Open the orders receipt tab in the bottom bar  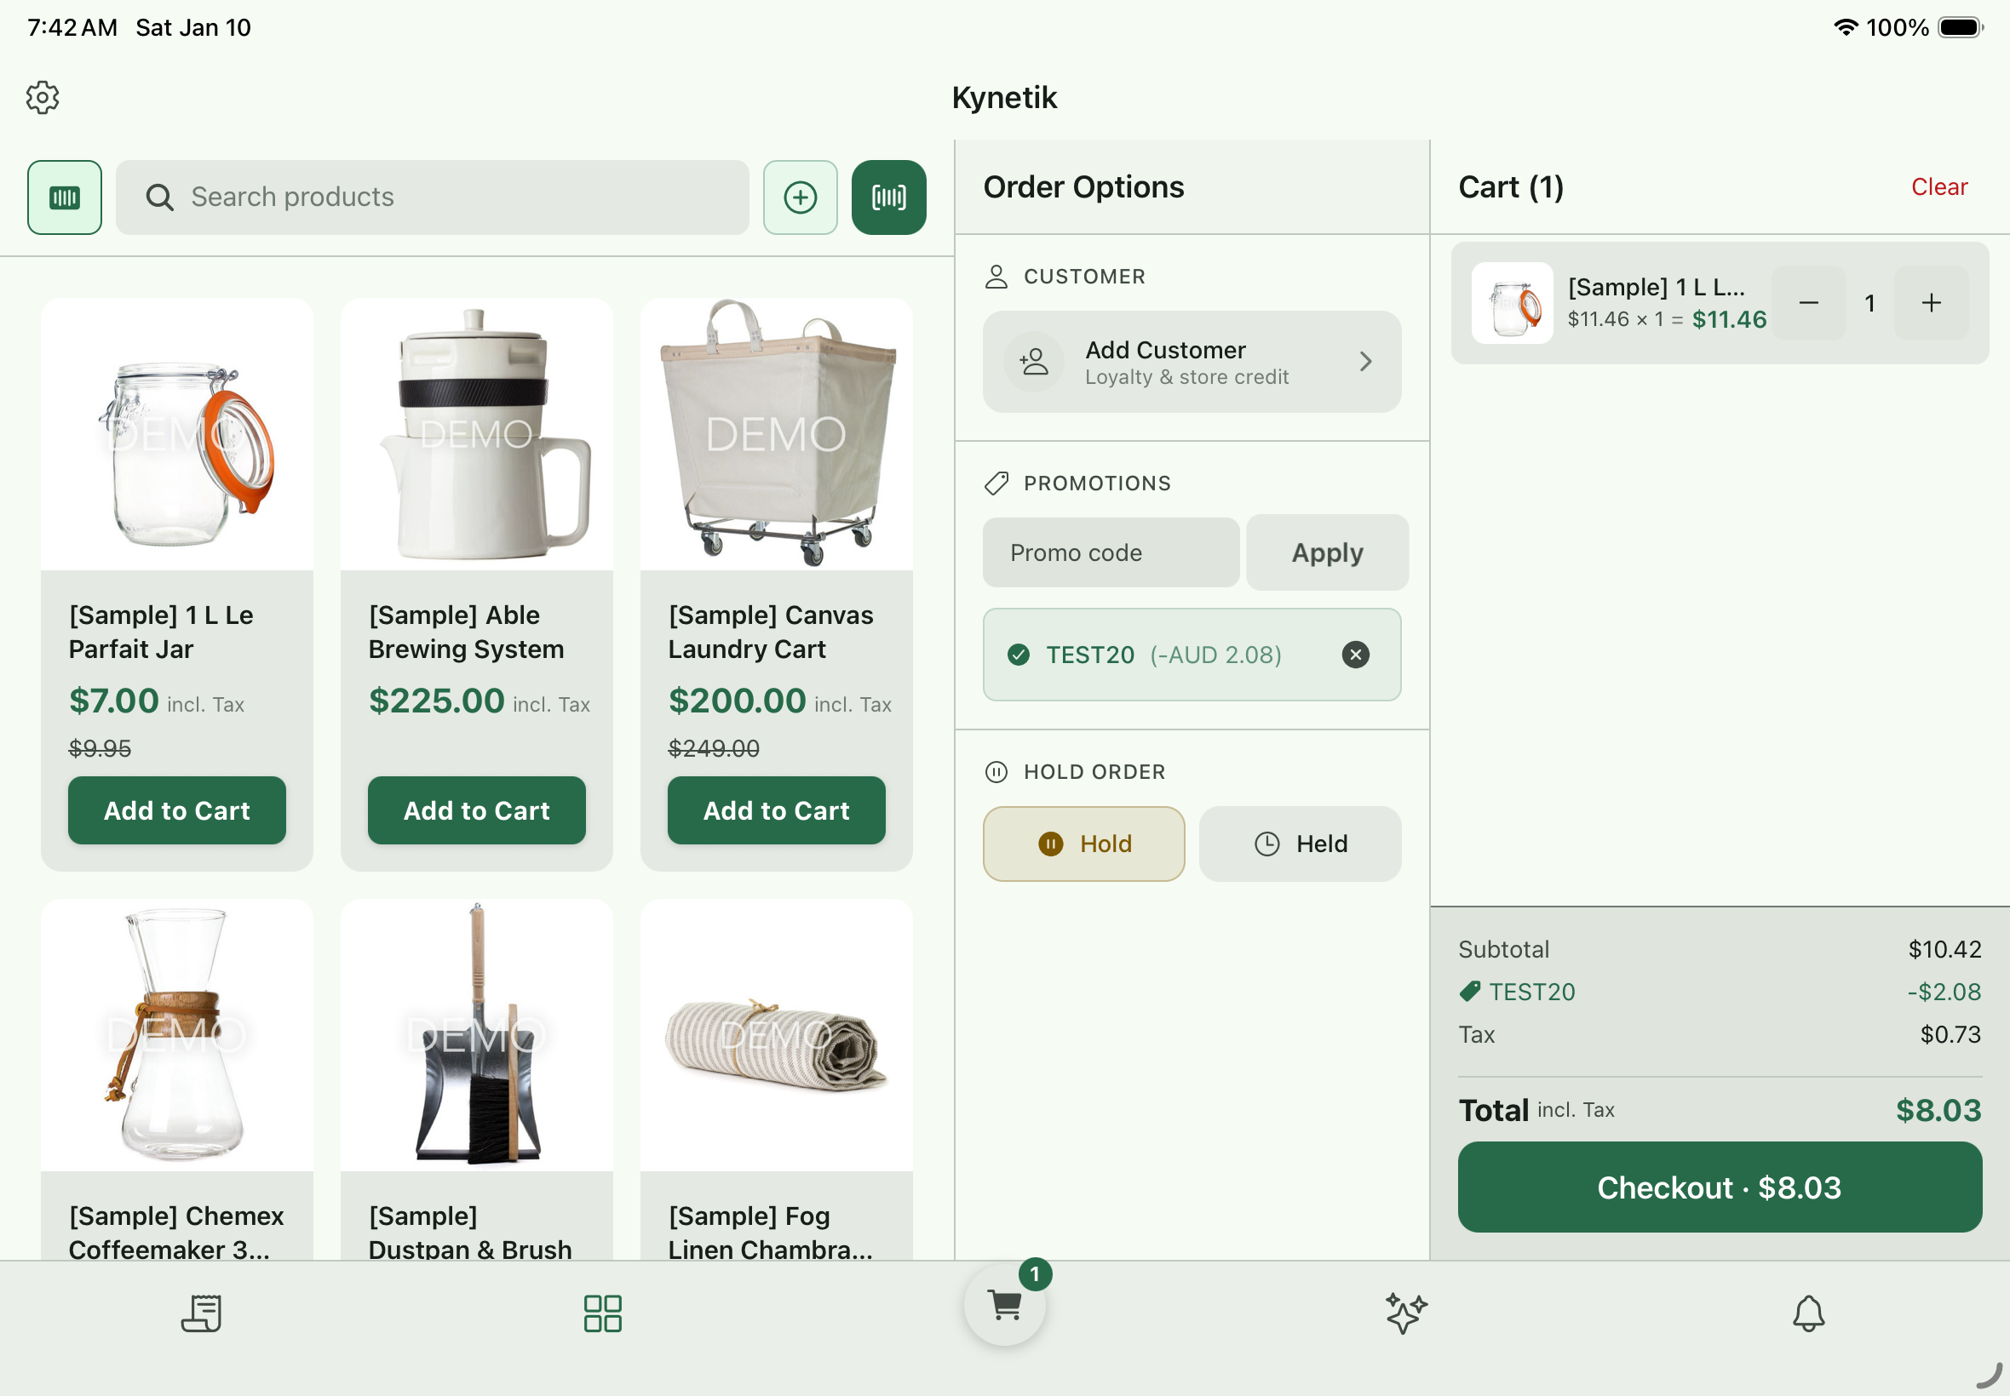click(201, 1313)
